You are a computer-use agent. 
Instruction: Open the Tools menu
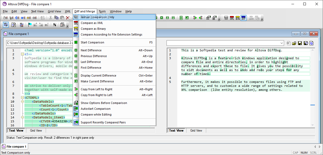coord(102,11)
